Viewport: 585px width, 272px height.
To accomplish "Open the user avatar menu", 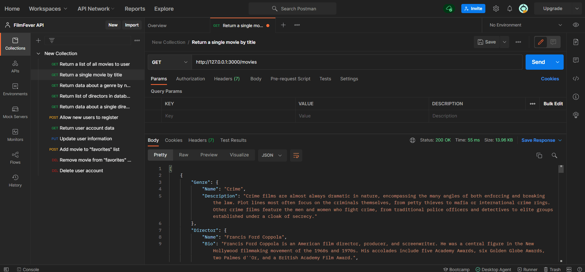I will [x=523, y=9].
